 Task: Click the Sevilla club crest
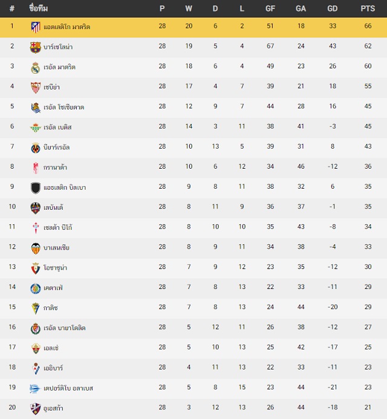point(36,88)
